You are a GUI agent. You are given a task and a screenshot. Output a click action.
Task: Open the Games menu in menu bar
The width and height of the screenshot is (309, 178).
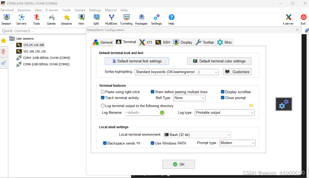(80, 10)
